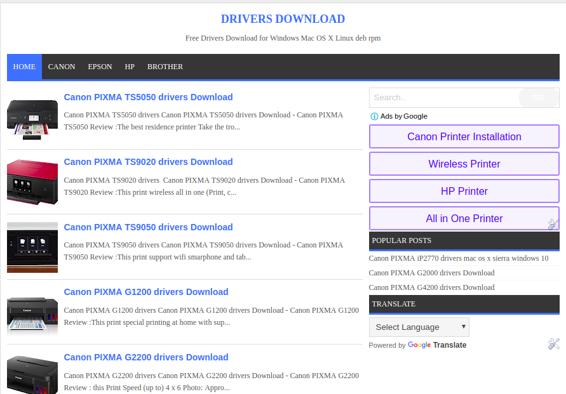566x394 pixels.
Task: Open Canon PIXMA G2200 drivers Download post
Action: (146, 357)
